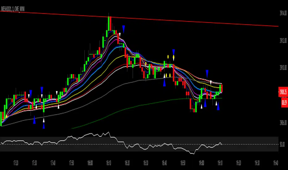Click the MESH2021 symbol title label
The width and height of the screenshot is (288, 170).
13,9
